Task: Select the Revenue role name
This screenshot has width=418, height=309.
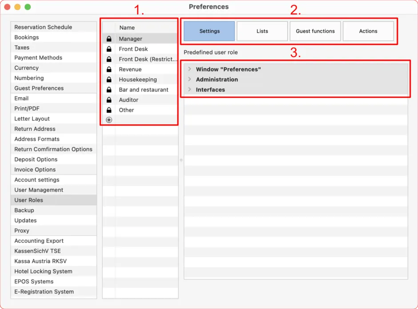Action: [x=130, y=69]
